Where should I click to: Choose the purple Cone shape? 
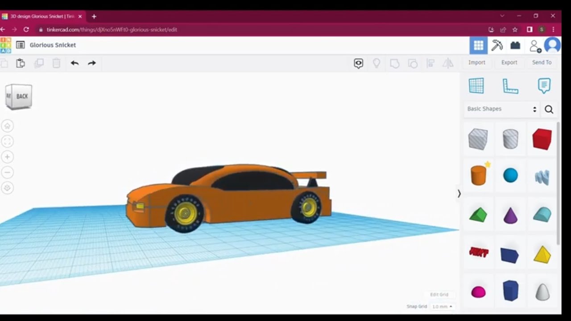[x=510, y=216]
